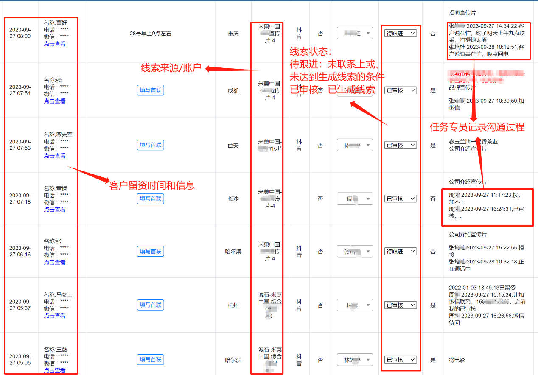Click the 名称:章棵 customer name

55,188
